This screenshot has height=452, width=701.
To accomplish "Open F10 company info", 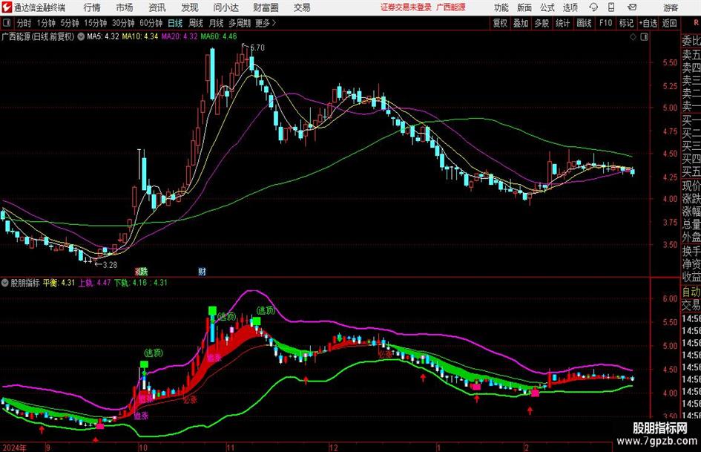I will coord(605,23).
